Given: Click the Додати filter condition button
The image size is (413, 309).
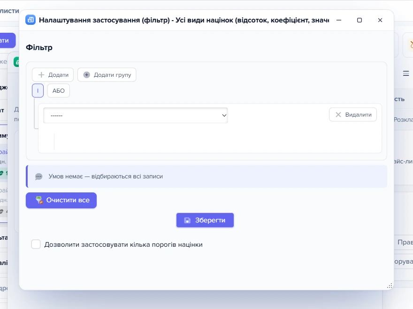Looking at the screenshot, I should [x=53, y=75].
